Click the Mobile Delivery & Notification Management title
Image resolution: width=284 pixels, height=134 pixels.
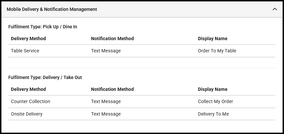click(52, 9)
